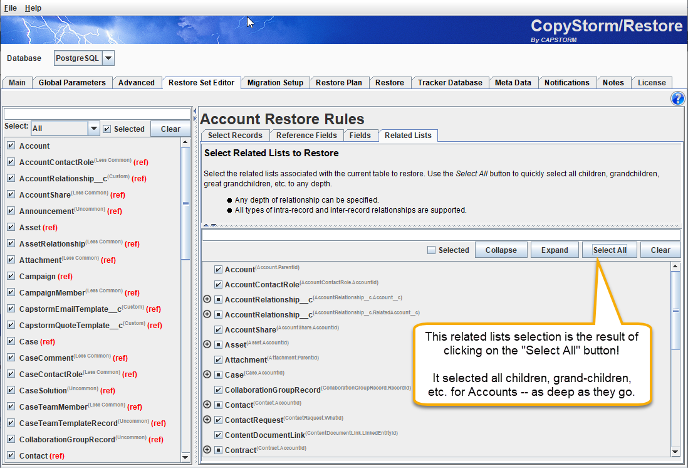The image size is (688, 468).
Task: Switch to the Global Parameters tab
Action: pyautogui.click(x=72, y=83)
